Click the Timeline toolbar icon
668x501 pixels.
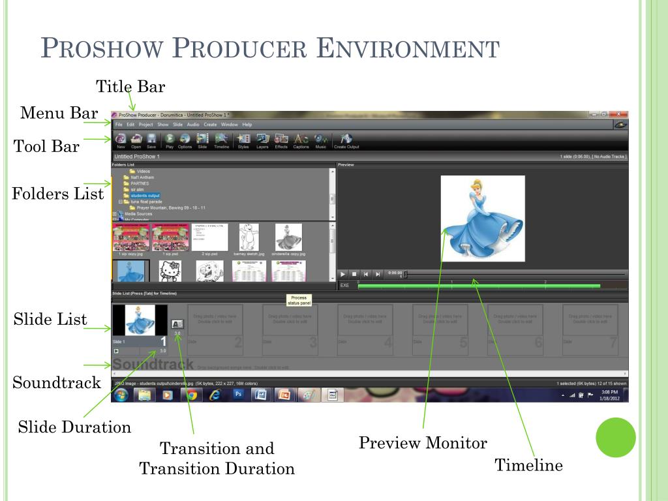[x=221, y=140]
